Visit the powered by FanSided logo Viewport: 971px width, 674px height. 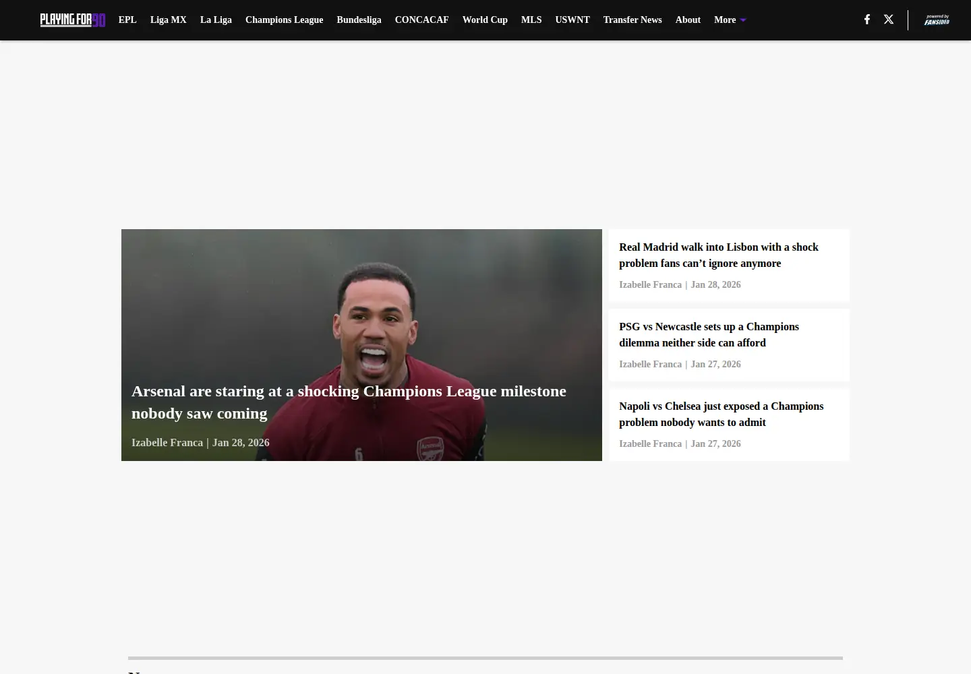pyautogui.click(x=937, y=20)
